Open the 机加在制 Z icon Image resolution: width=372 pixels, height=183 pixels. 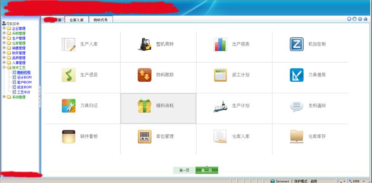pyautogui.click(x=297, y=44)
